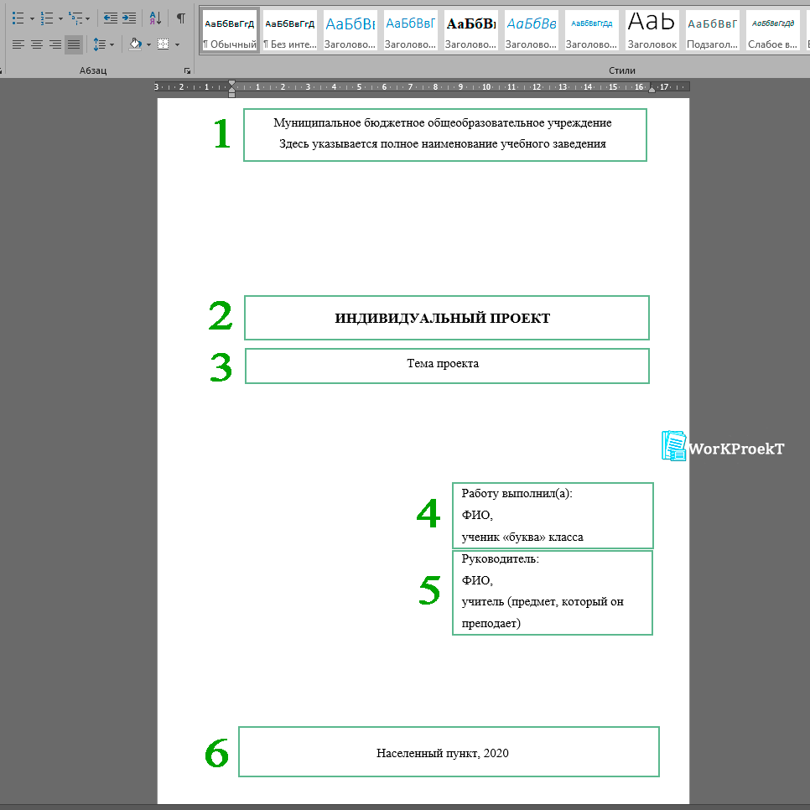The image size is (810, 810).
Task: Open the multilevel list dropdown
Action: [88, 18]
